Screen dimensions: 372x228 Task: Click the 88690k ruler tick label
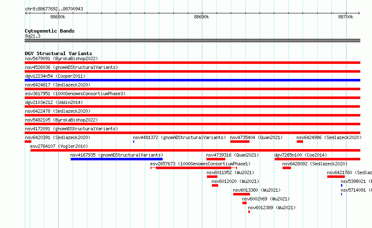tap(201, 17)
